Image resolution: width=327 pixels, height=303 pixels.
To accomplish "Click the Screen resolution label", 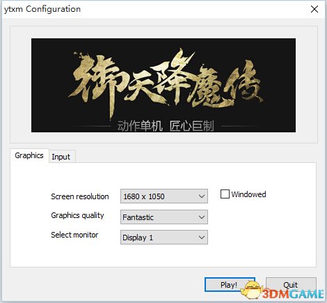I will (x=80, y=196).
